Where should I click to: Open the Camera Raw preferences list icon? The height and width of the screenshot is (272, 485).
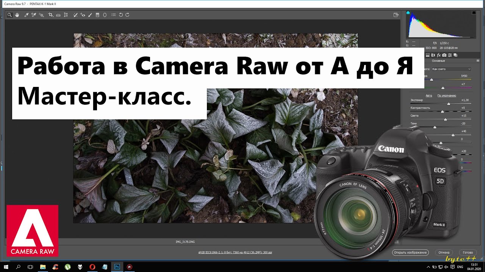[x=114, y=15]
